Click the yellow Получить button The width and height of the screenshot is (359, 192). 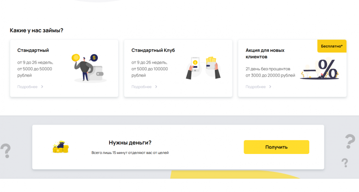pyautogui.click(x=276, y=147)
